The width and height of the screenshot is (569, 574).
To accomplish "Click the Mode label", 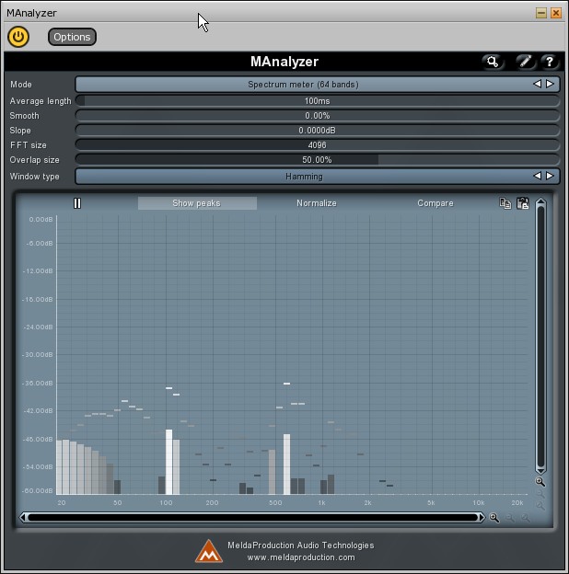I will point(21,85).
